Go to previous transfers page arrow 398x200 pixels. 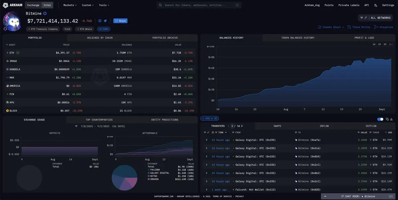[x=228, y=126]
